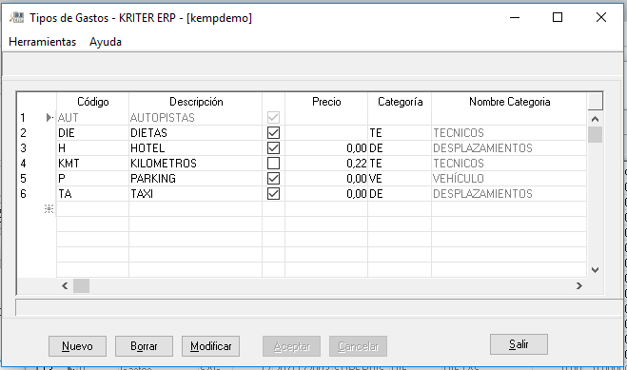The width and height of the screenshot is (627, 370).
Task: Click the Categoría column header
Action: (x=400, y=102)
